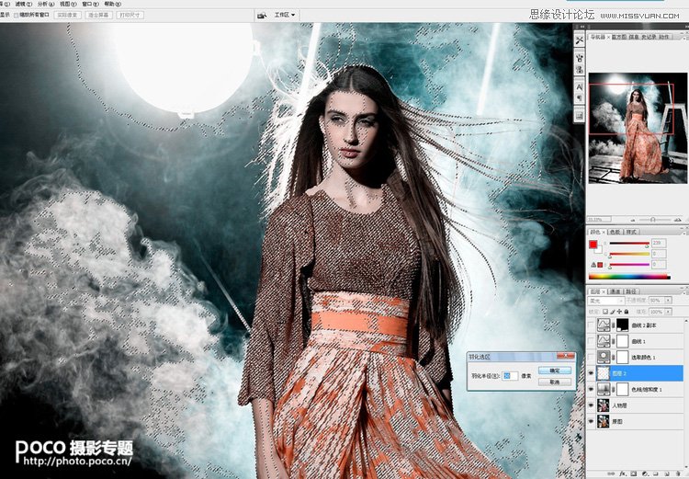Click the R value field showing 239
Image resolution: width=689 pixels, height=479 pixels.
coord(659,243)
